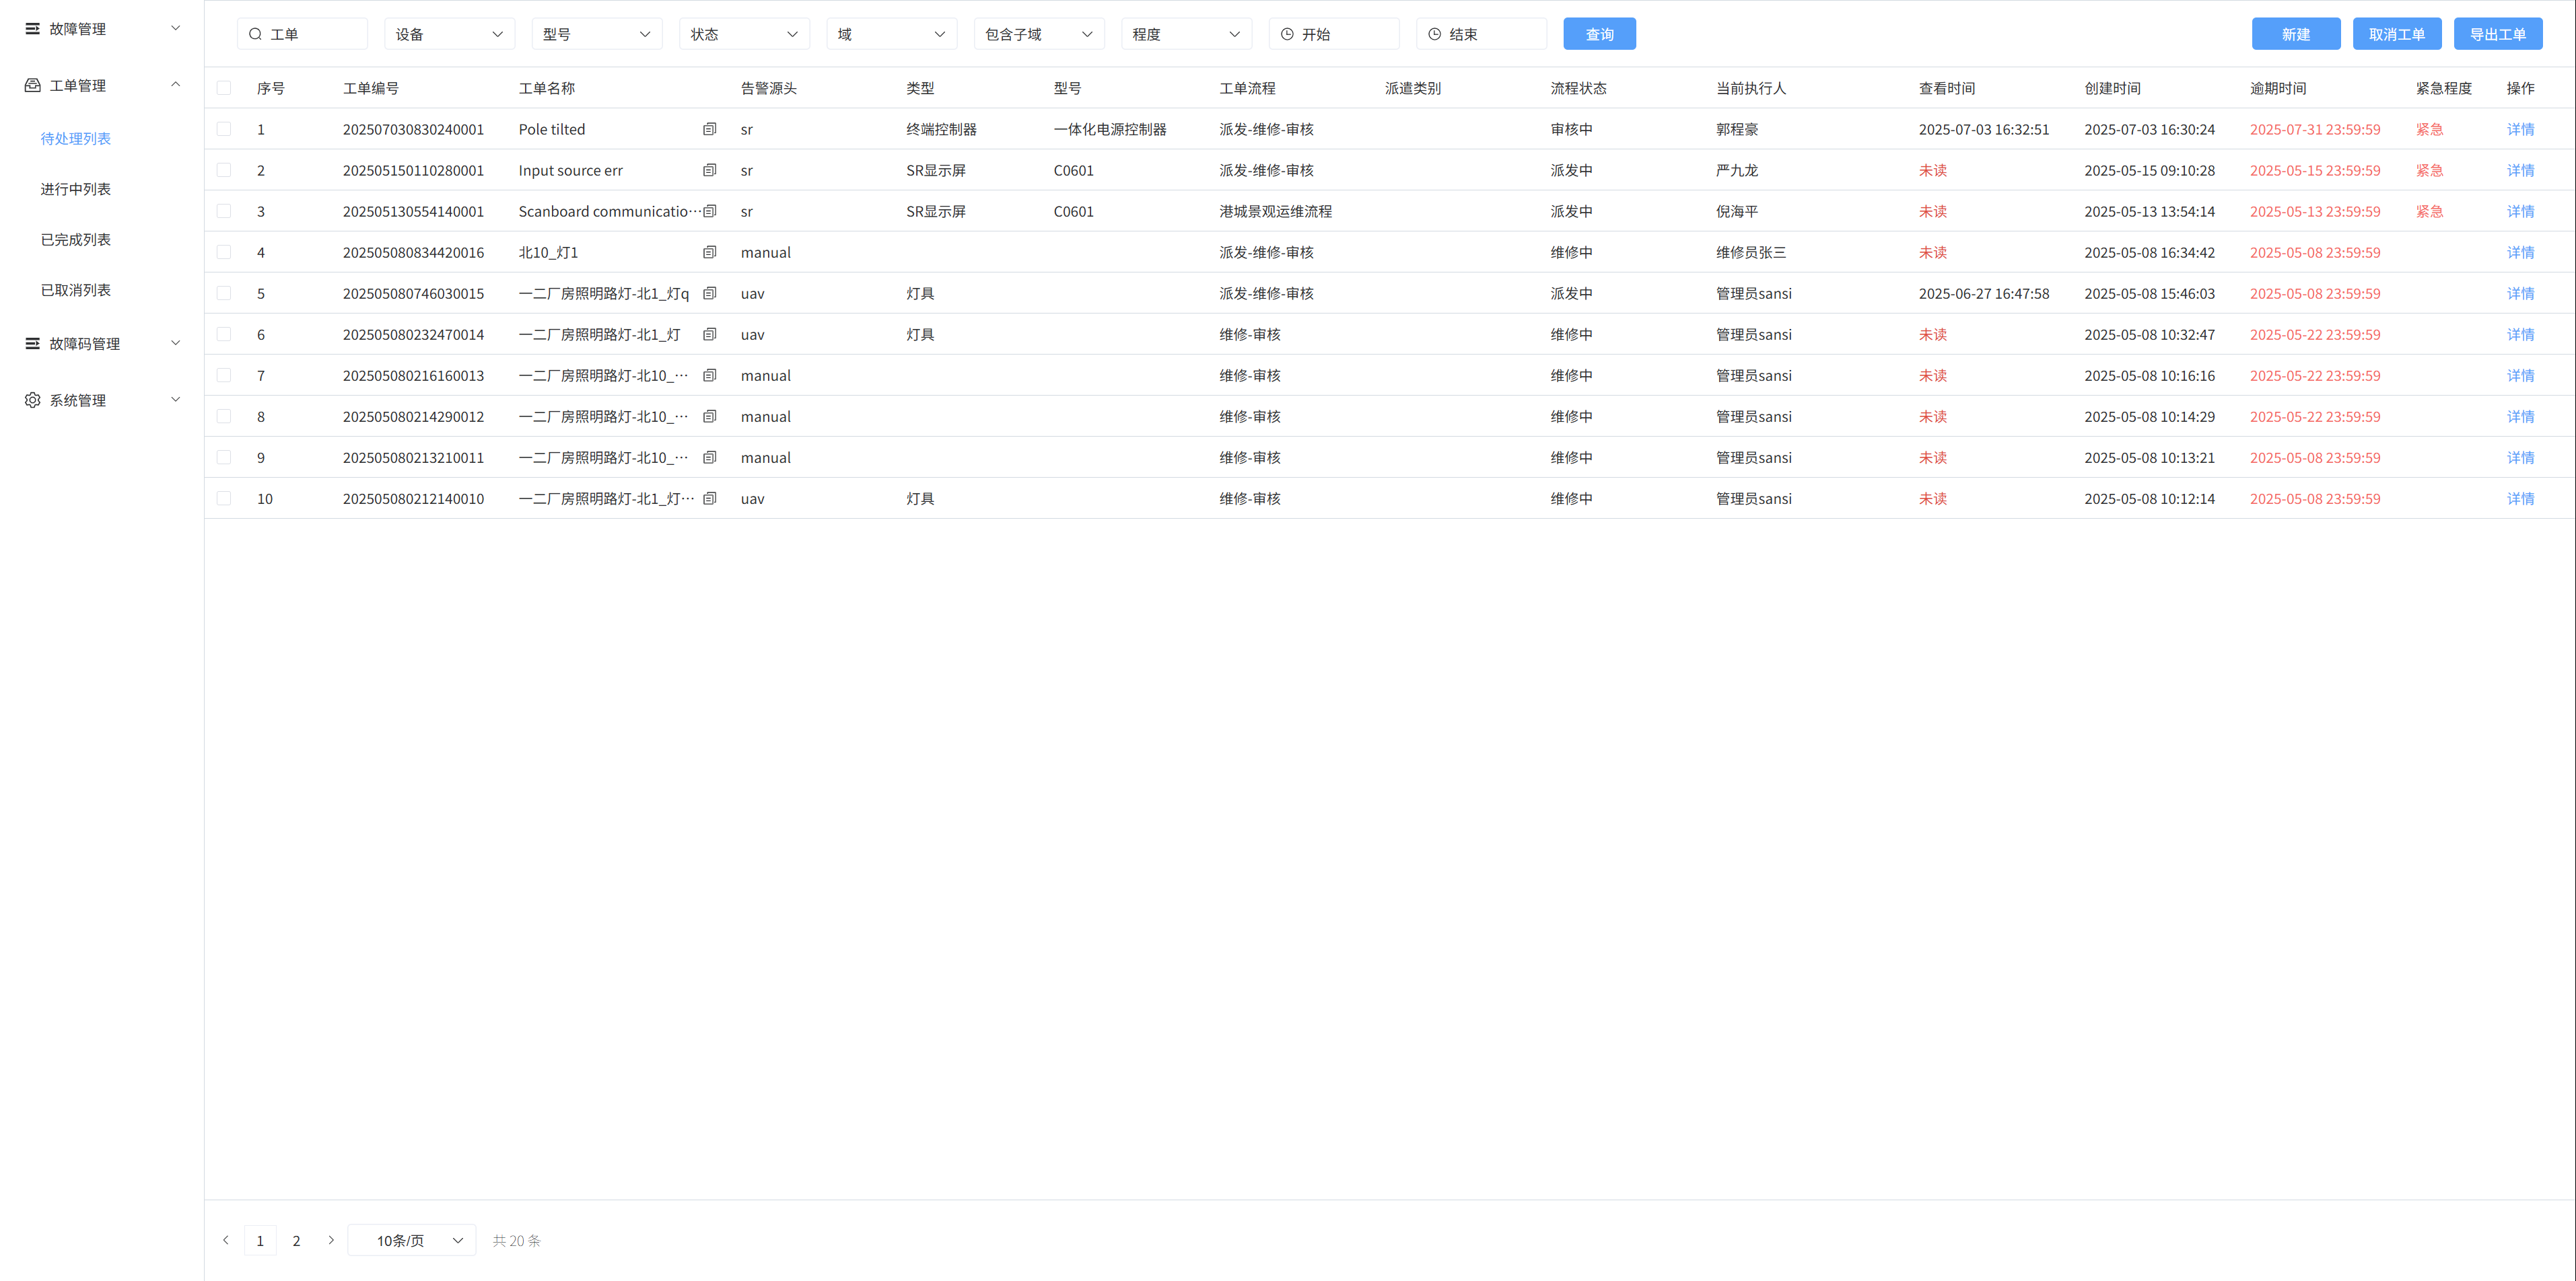Open the 型号 dropdown filter
Viewport: 2576px width, 1281px height.
click(597, 34)
